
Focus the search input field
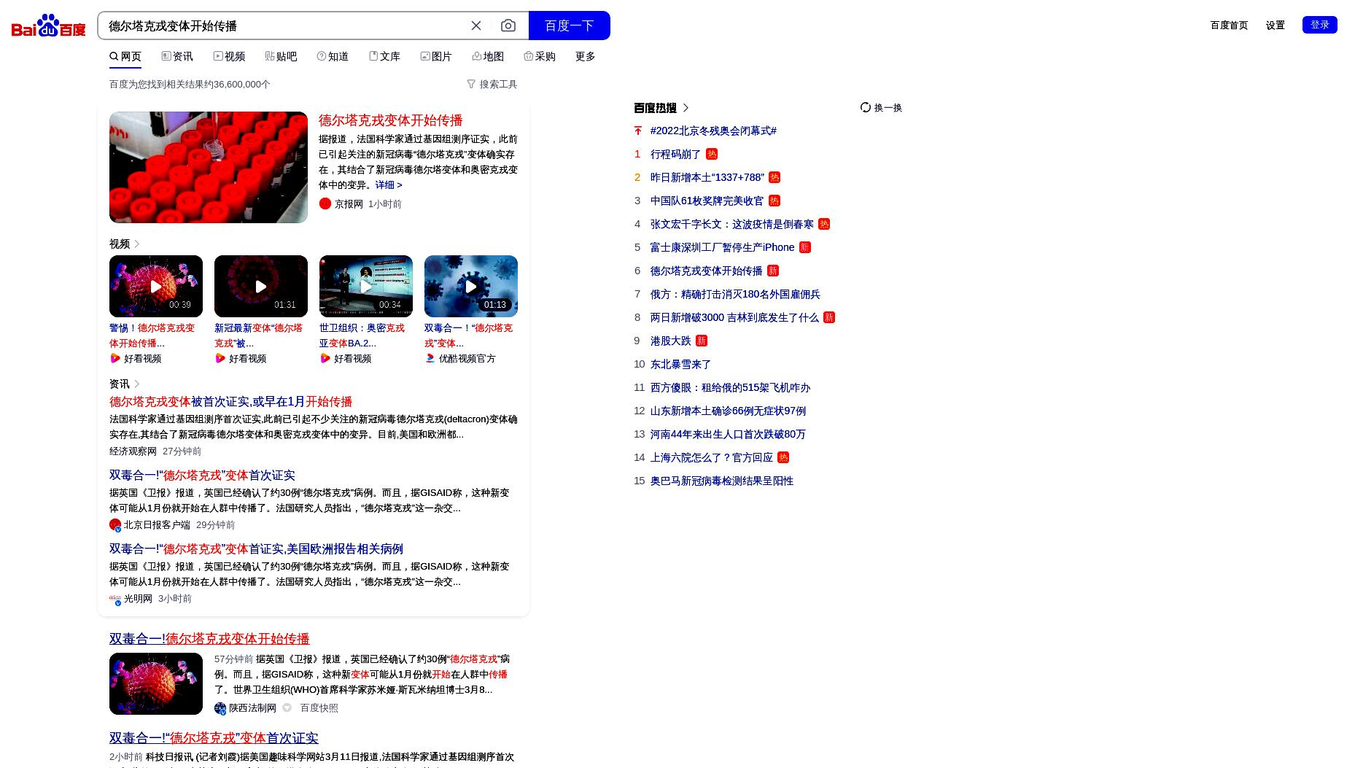[x=284, y=26]
